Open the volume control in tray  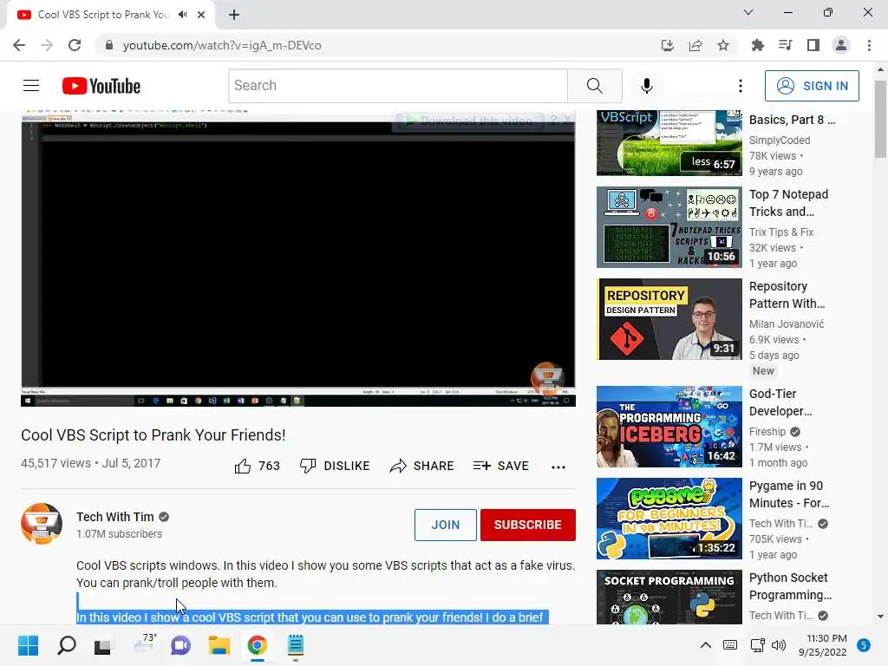(779, 645)
